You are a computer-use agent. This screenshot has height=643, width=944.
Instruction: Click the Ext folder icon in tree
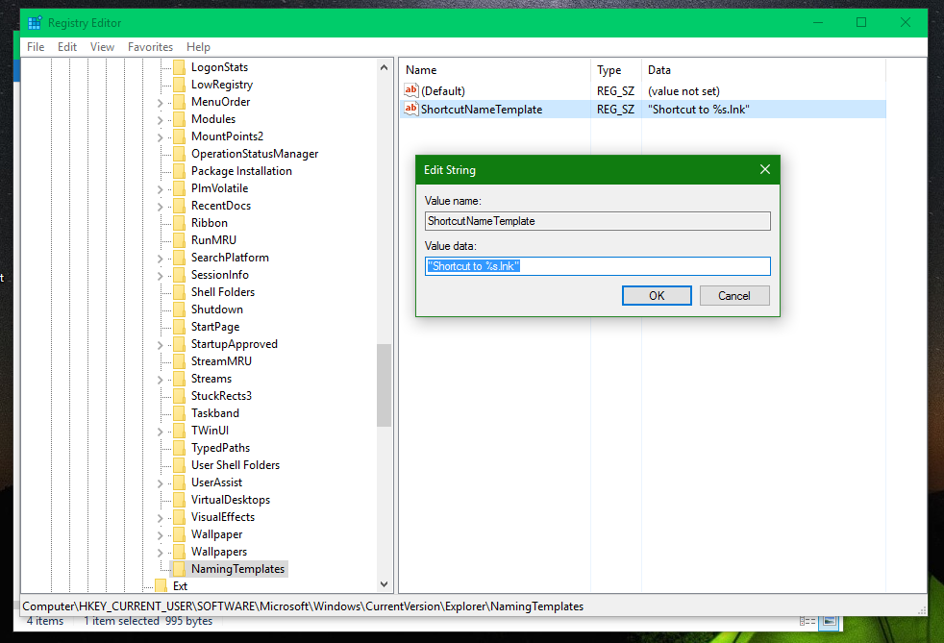(x=161, y=586)
